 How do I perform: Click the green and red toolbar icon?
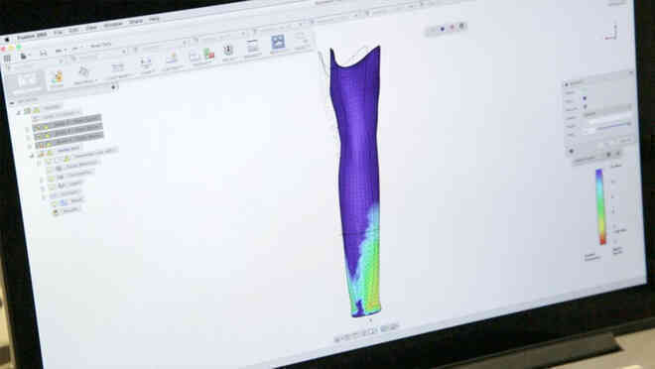pyautogui.click(x=208, y=54)
